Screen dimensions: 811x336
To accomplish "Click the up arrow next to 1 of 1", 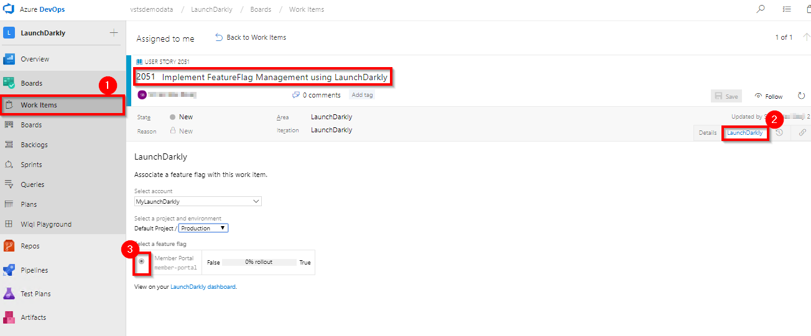I will point(806,37).
